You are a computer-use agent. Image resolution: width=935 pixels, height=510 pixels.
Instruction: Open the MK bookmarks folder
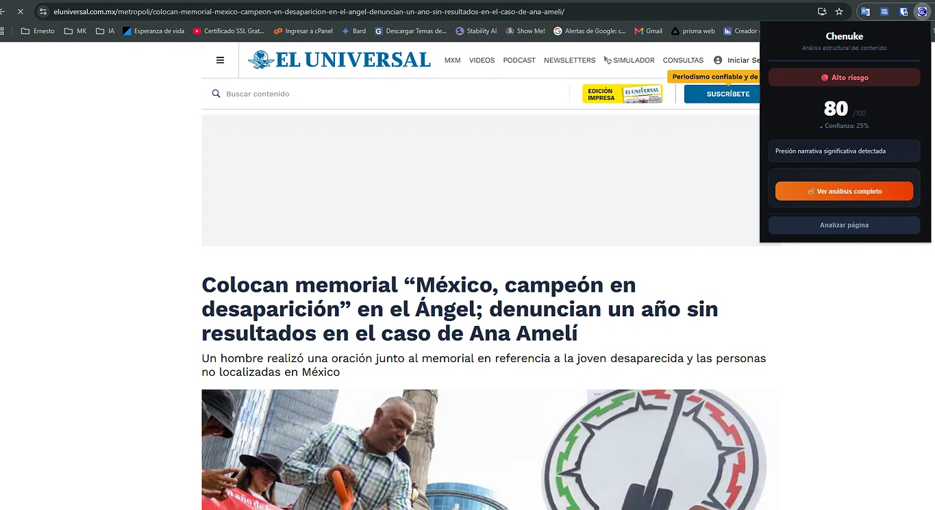point(75,31)
